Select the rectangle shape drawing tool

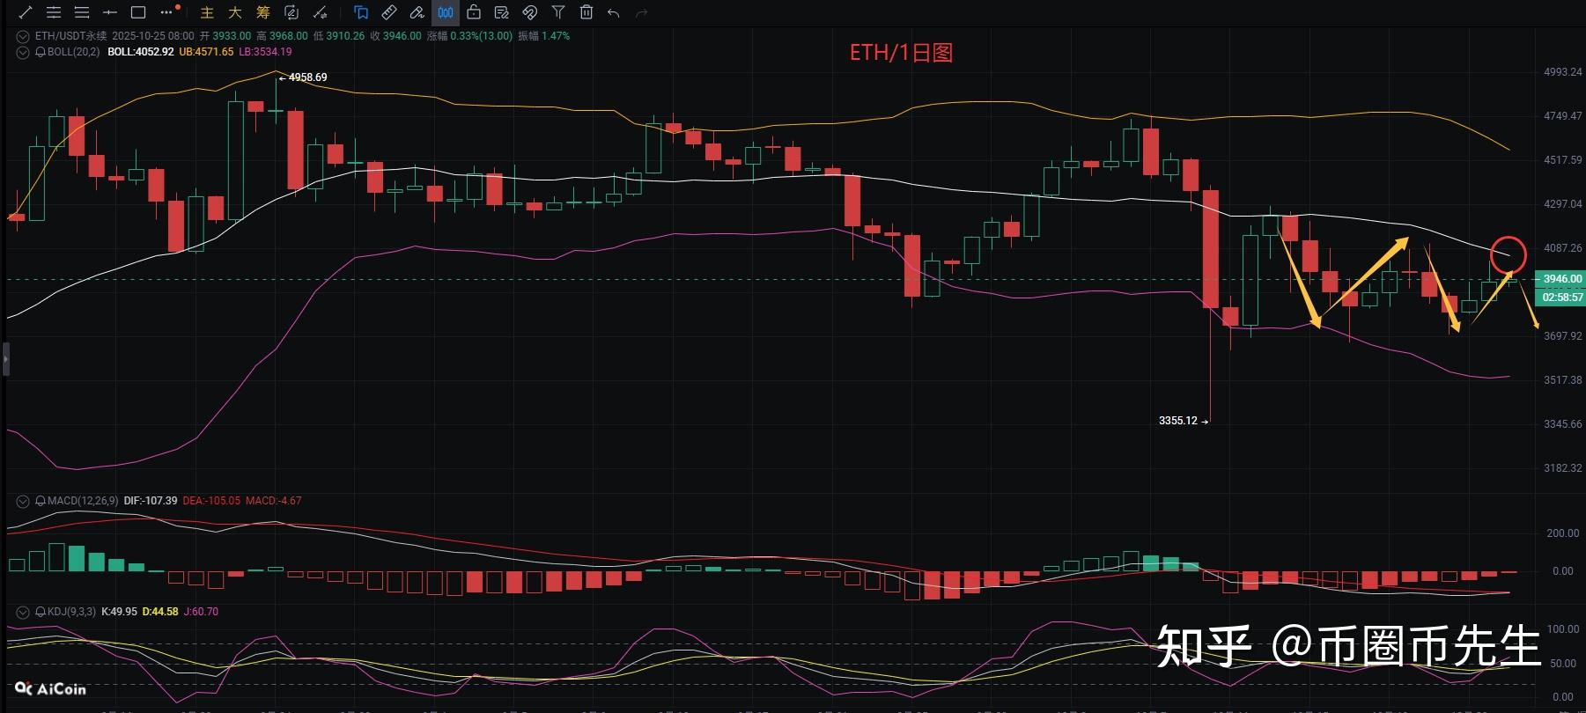click(x=138, y=12)
